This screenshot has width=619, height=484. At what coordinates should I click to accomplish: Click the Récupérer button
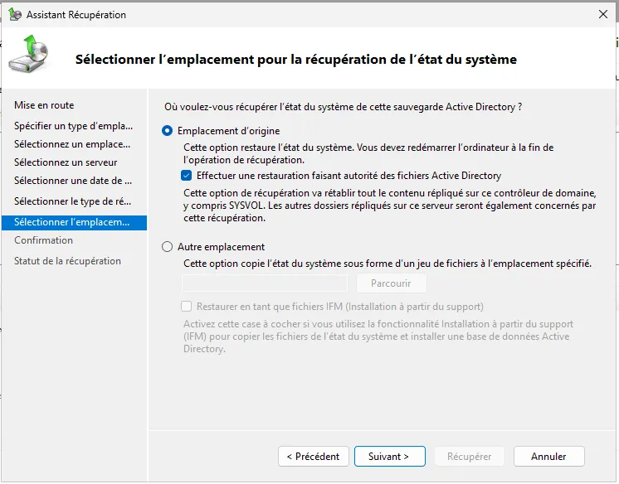pyautogui.click(x=469, y=457)
